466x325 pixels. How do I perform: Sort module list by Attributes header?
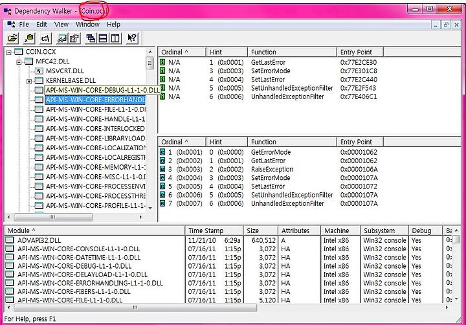point(300,230)
